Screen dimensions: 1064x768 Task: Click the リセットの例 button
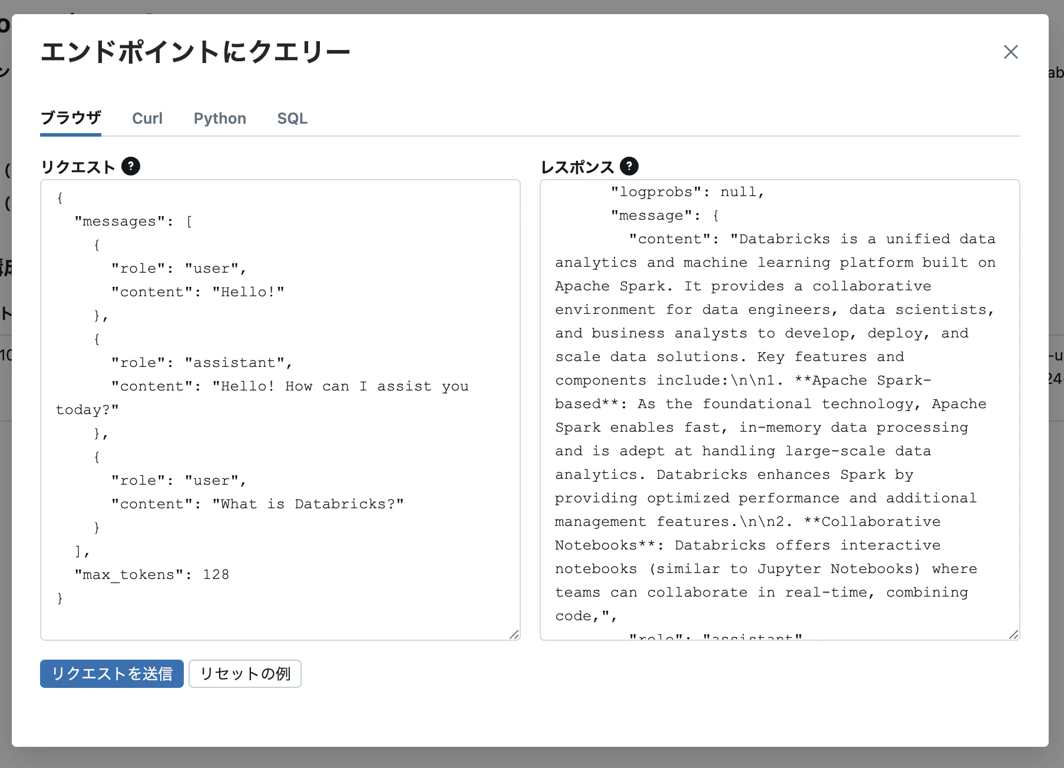click(x=245, y=673)
